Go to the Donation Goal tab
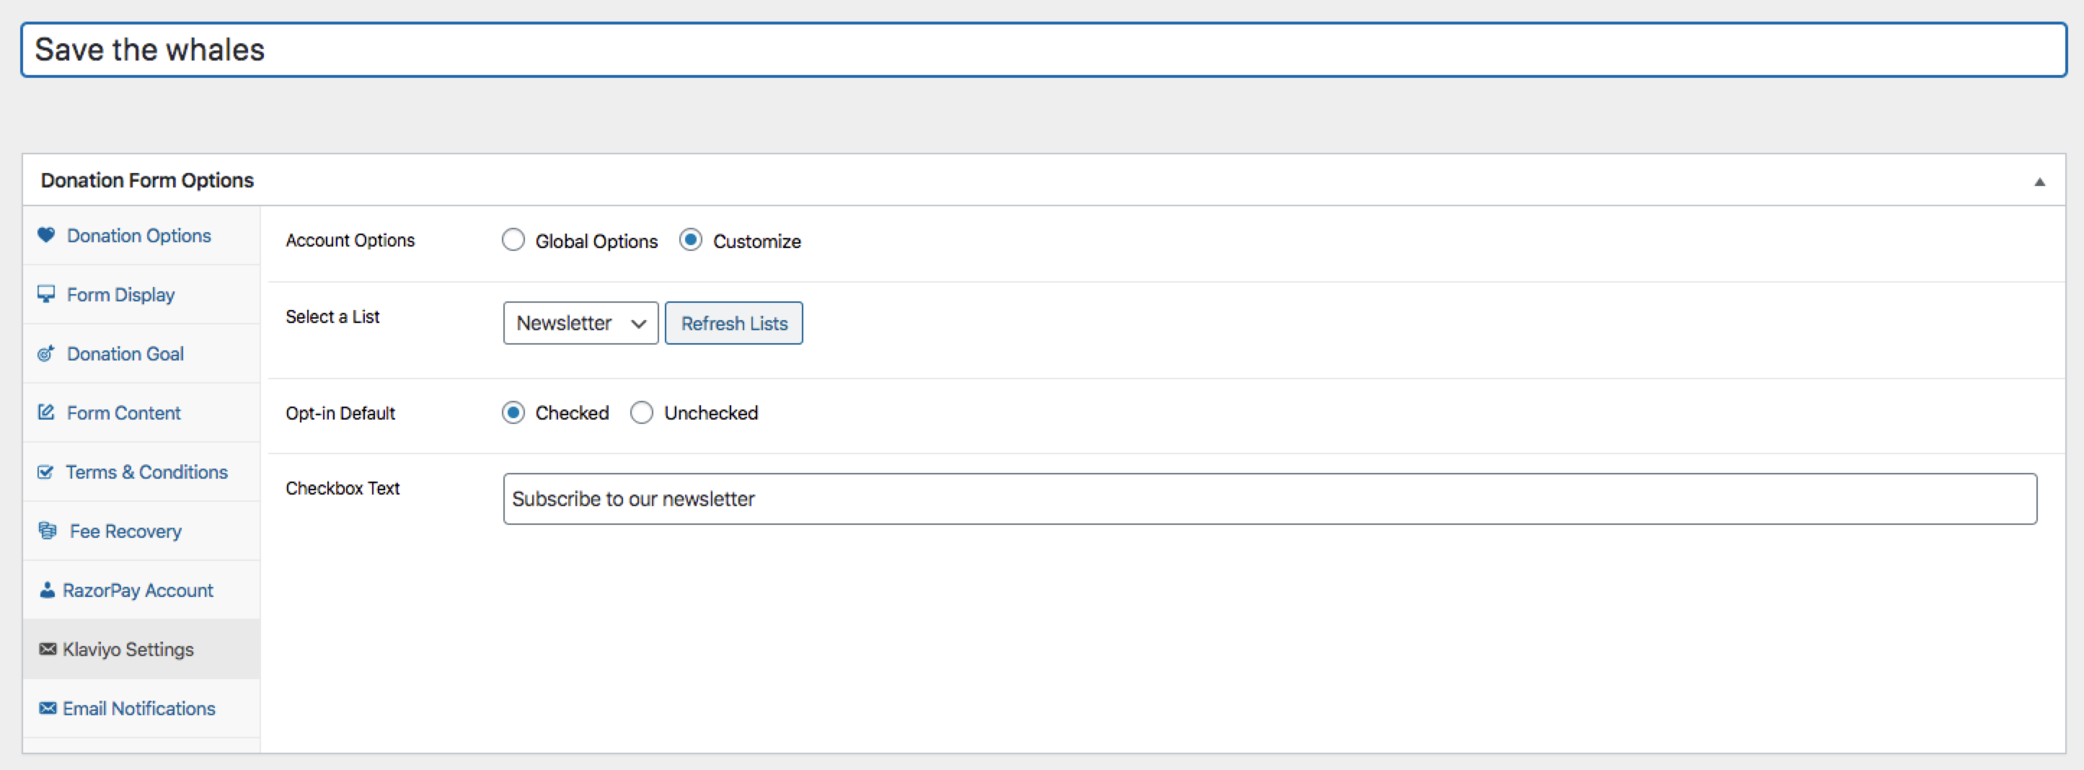This screenshot has width=2084, height=770. pos(141,353)
